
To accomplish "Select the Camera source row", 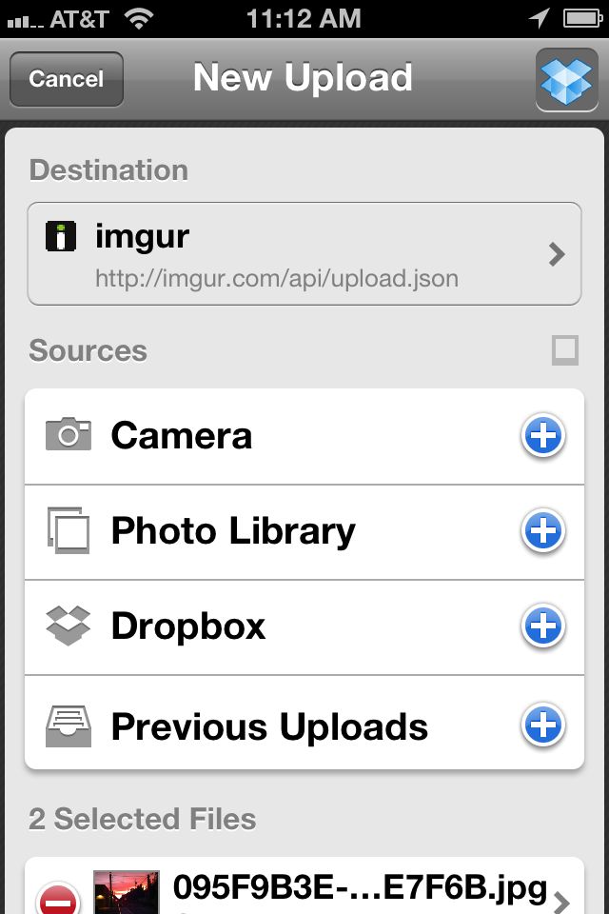I will click(304, 436).
